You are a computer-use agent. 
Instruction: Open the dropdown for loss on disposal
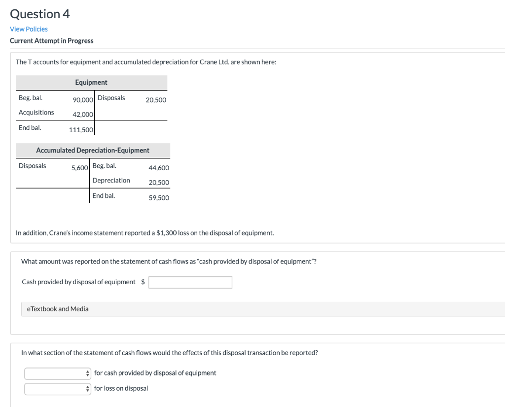57,389
